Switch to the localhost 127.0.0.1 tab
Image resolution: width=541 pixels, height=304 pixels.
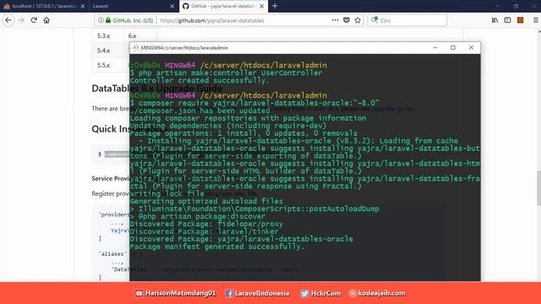click(x=44, y=6)
